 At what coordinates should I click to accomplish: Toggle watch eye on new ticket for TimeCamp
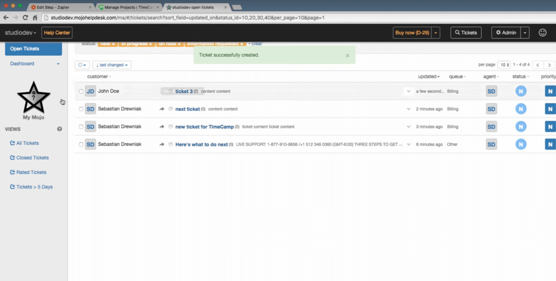(170, 127)
